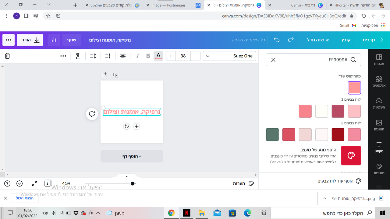This screenshot has height=219, width=390.
Task: Click Add page (הוסף דף) button
Action: point(132,156)
